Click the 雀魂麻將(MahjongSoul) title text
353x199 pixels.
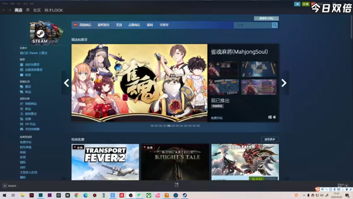[x=239, y=52]
